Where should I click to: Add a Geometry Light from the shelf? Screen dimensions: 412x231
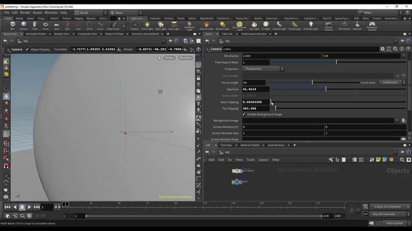point(189,26)
